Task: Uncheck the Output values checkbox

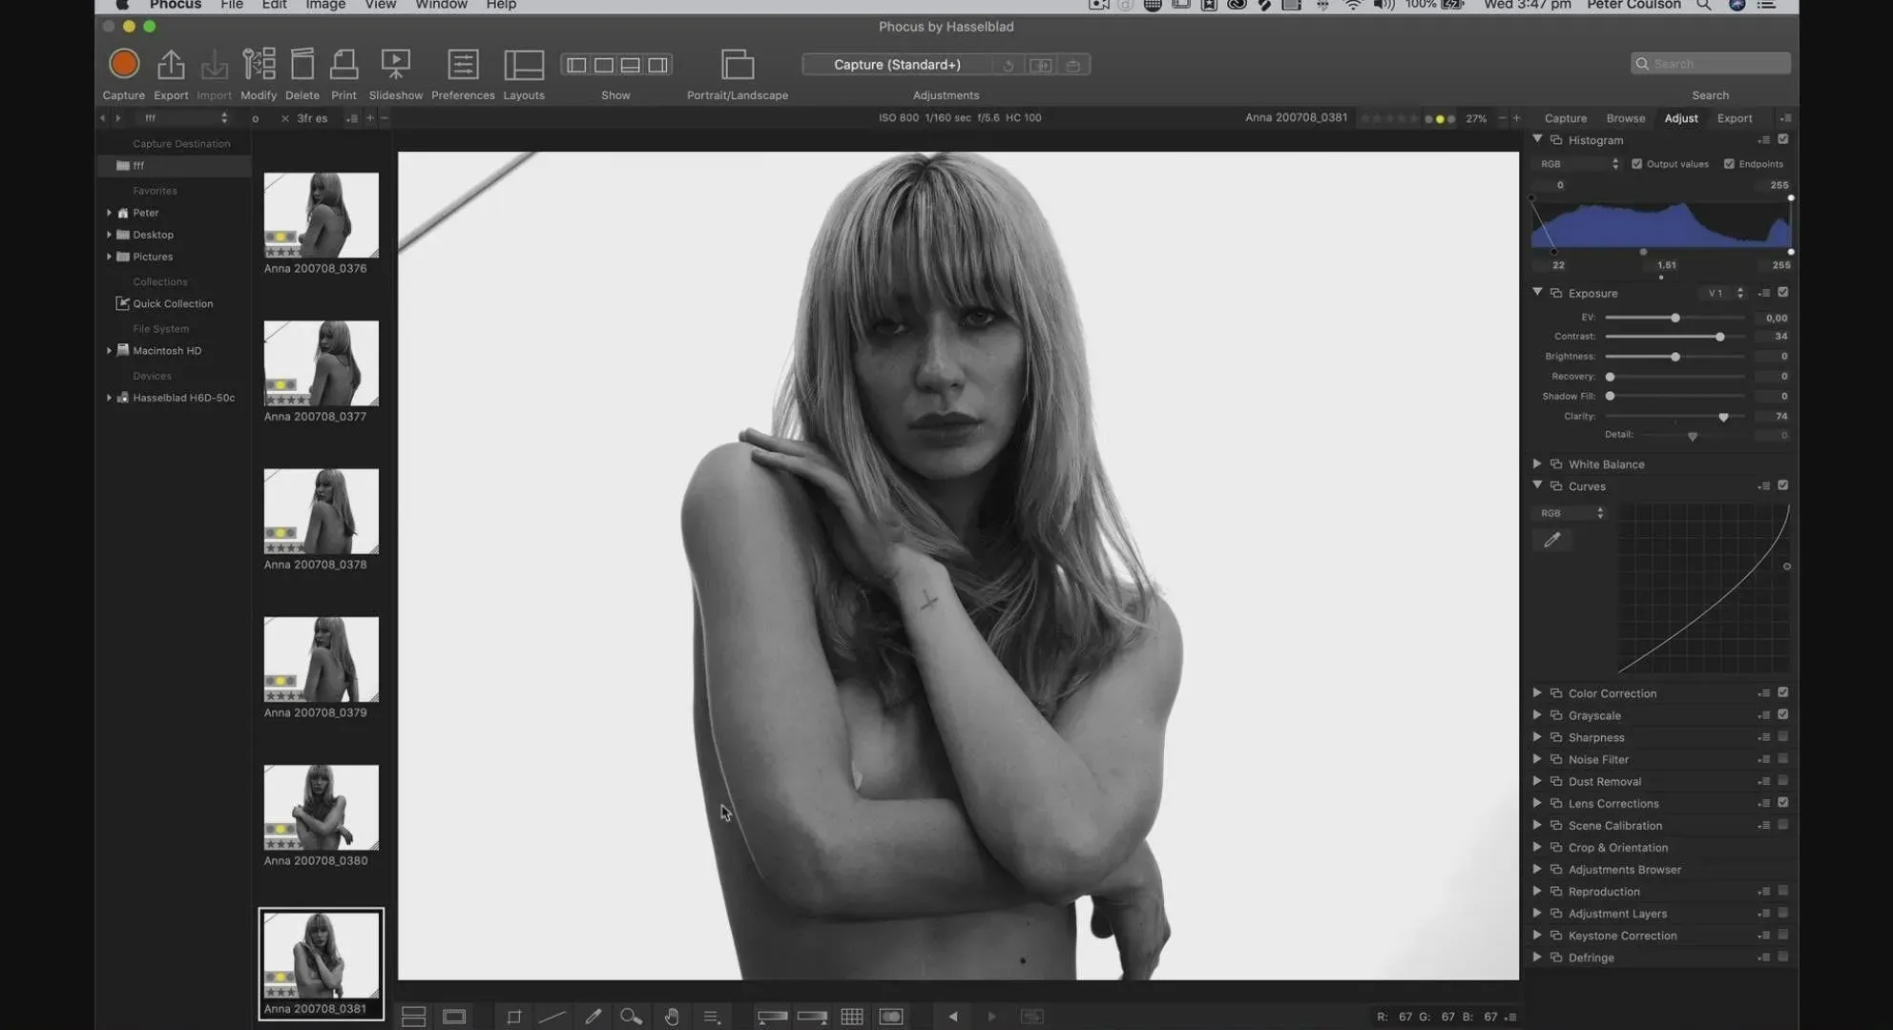Action: coord(1637,164)
